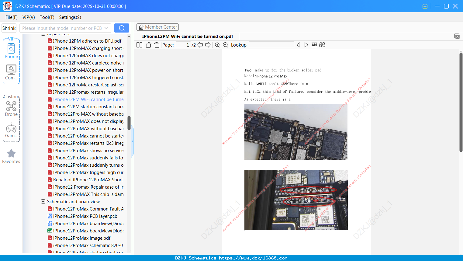Click the Lookup search text field
463x261 pixels.
271,45
